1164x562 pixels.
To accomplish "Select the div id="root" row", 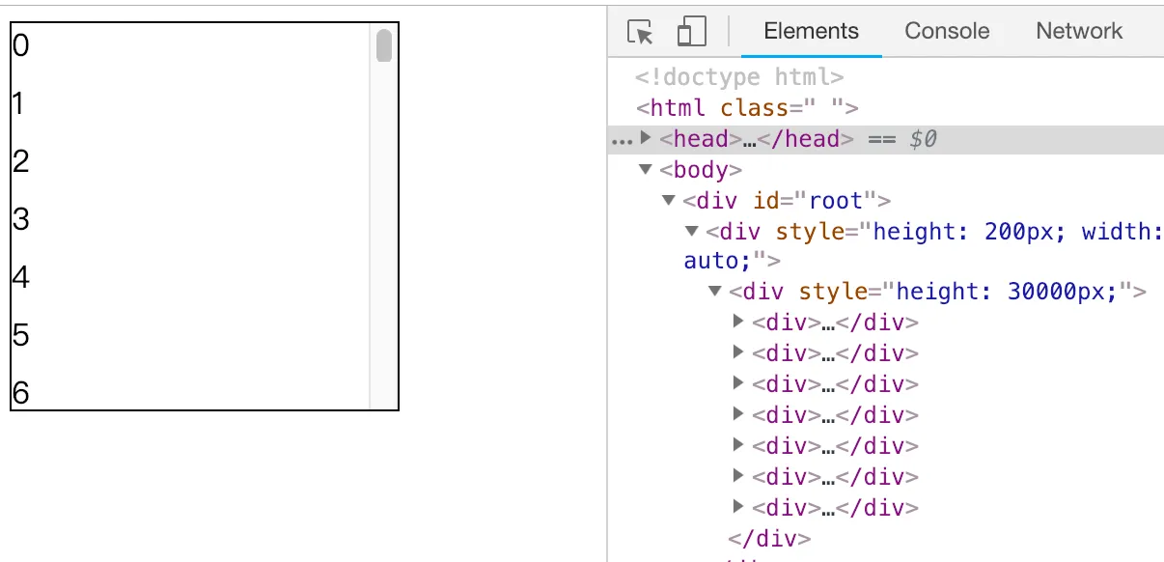I will coord(786,201).
